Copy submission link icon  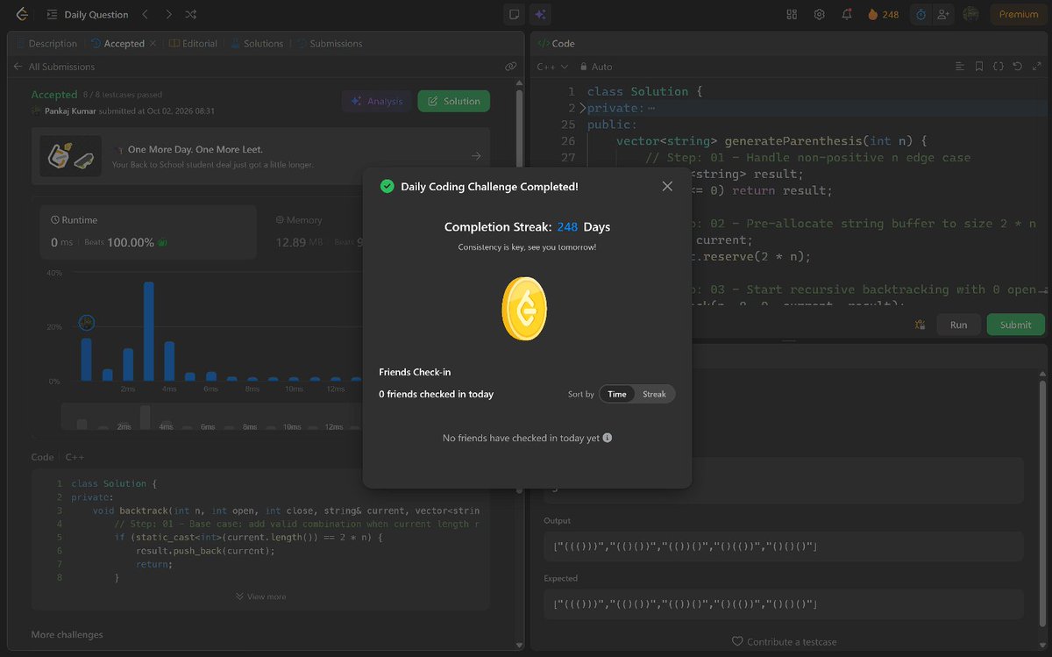pyautogui.click(x=511, y=67)
